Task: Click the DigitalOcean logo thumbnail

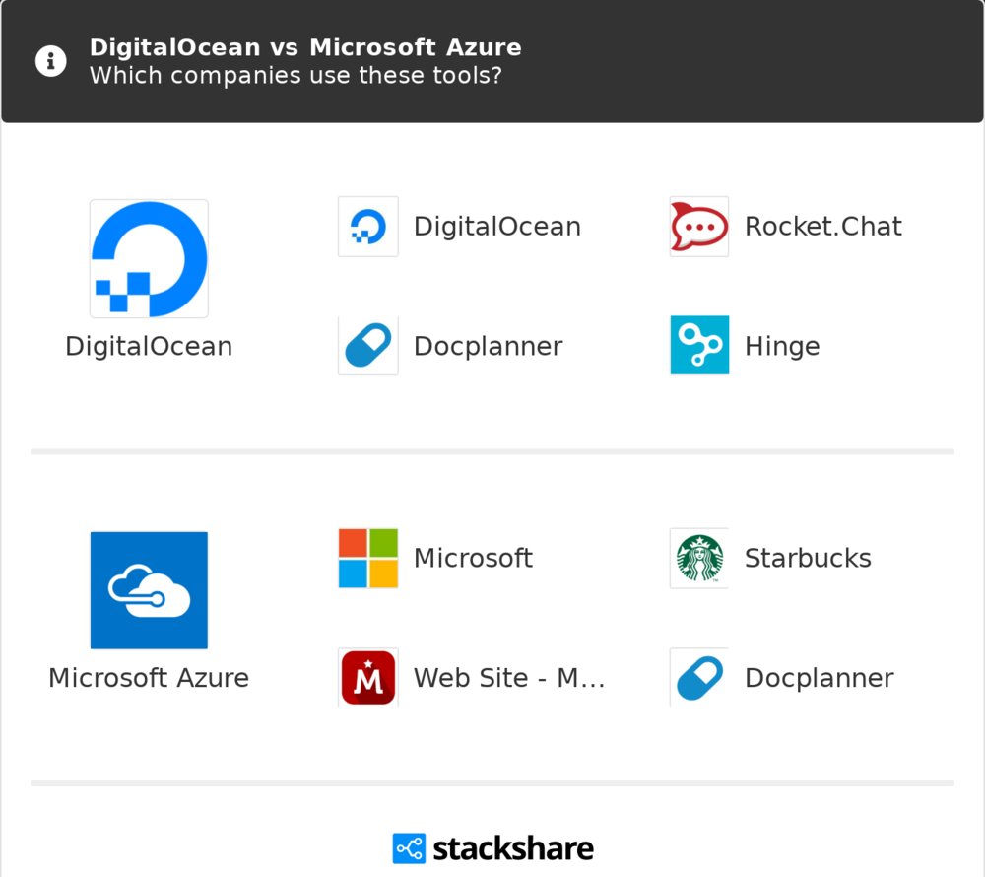Action: [149, 258]
